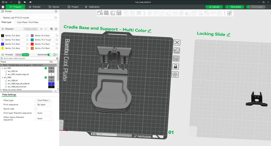Enable the Spiral vase checkbox
Viewport: 271px width, 146px height.
(x=36, y=109)
